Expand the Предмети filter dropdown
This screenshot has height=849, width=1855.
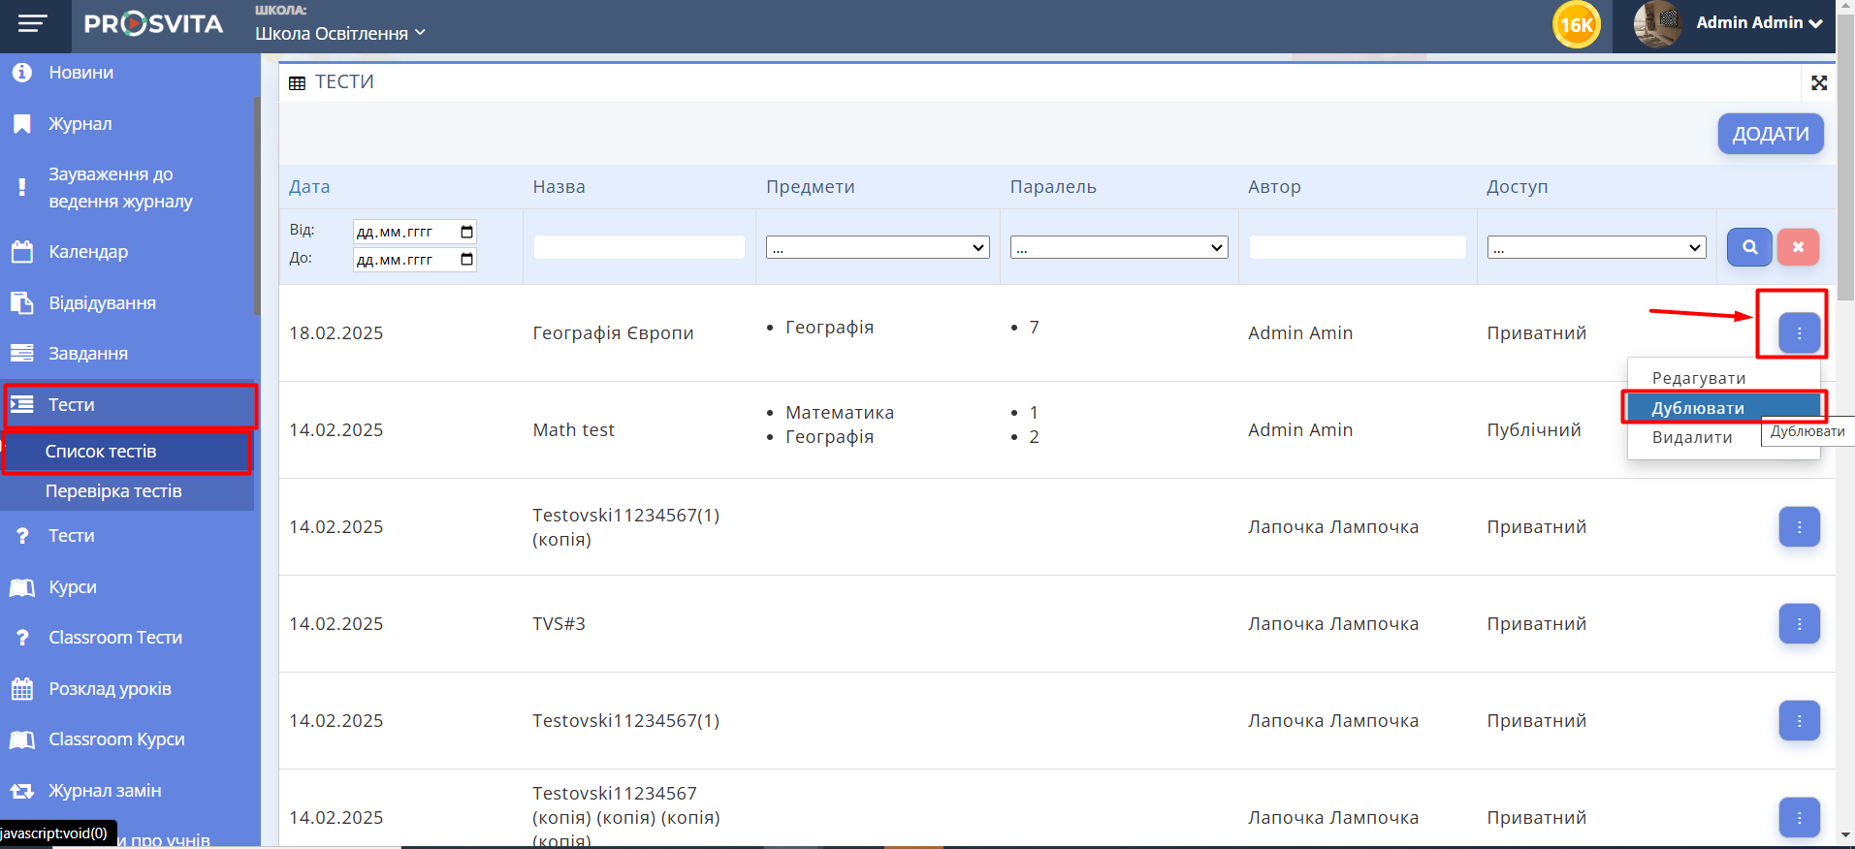tap(877, 248)
